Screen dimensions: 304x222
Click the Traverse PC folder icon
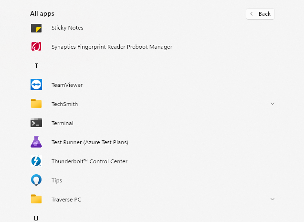point(36,199)
